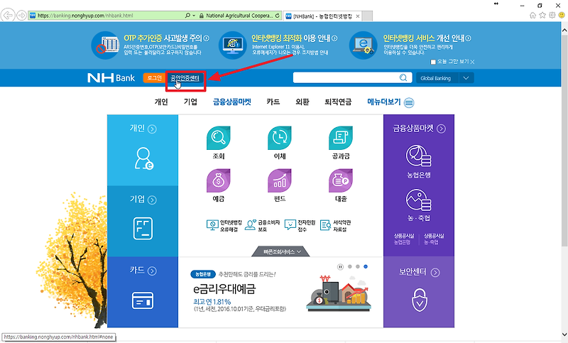The image size is (568, 343).
Task: Click the 카드 card icon in left panel
Action: [143, 300]
